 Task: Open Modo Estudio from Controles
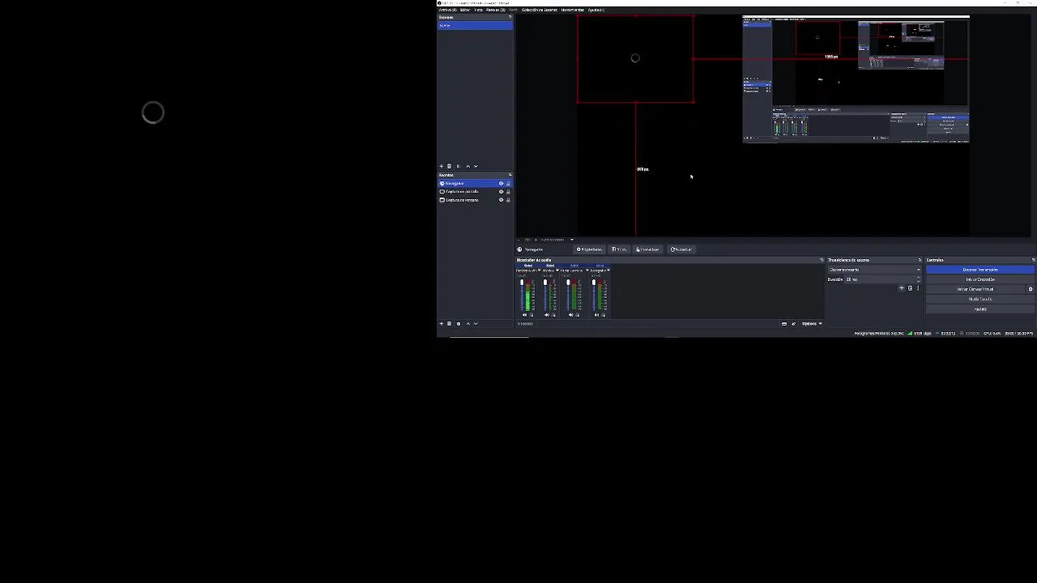[980, 299]
